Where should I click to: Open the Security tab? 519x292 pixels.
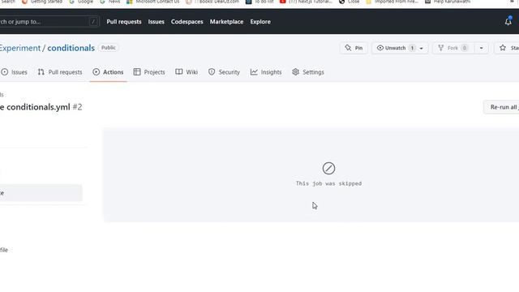tap(224, 72)
